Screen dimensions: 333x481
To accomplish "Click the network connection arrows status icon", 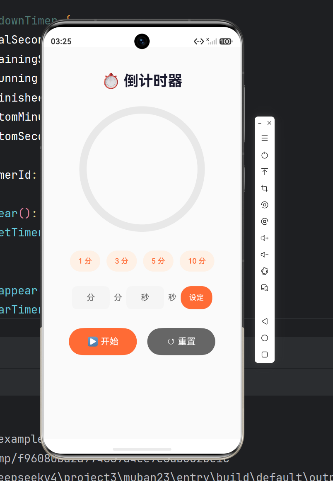I will 199,41.
